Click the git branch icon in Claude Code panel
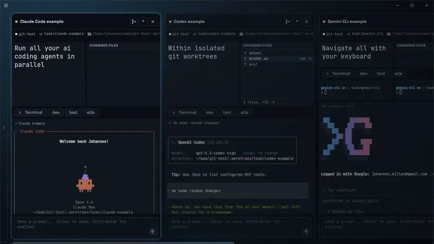Image resolution: width=434 pixels, height=244 pixels. 133,22
